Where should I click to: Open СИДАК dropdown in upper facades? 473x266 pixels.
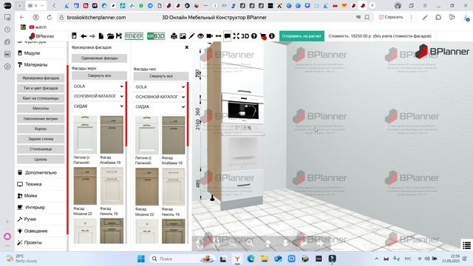click(x=98, y=106)
